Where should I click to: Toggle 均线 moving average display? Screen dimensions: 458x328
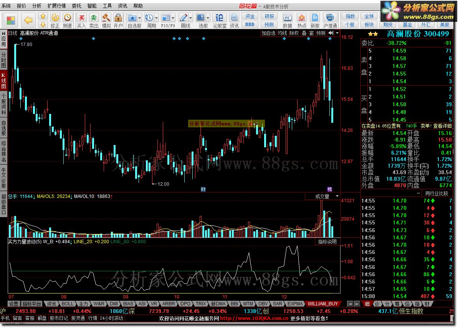click(283, 33)
